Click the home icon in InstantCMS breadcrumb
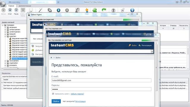The width and height of the screenshot is (190, 107). [51, 57]
